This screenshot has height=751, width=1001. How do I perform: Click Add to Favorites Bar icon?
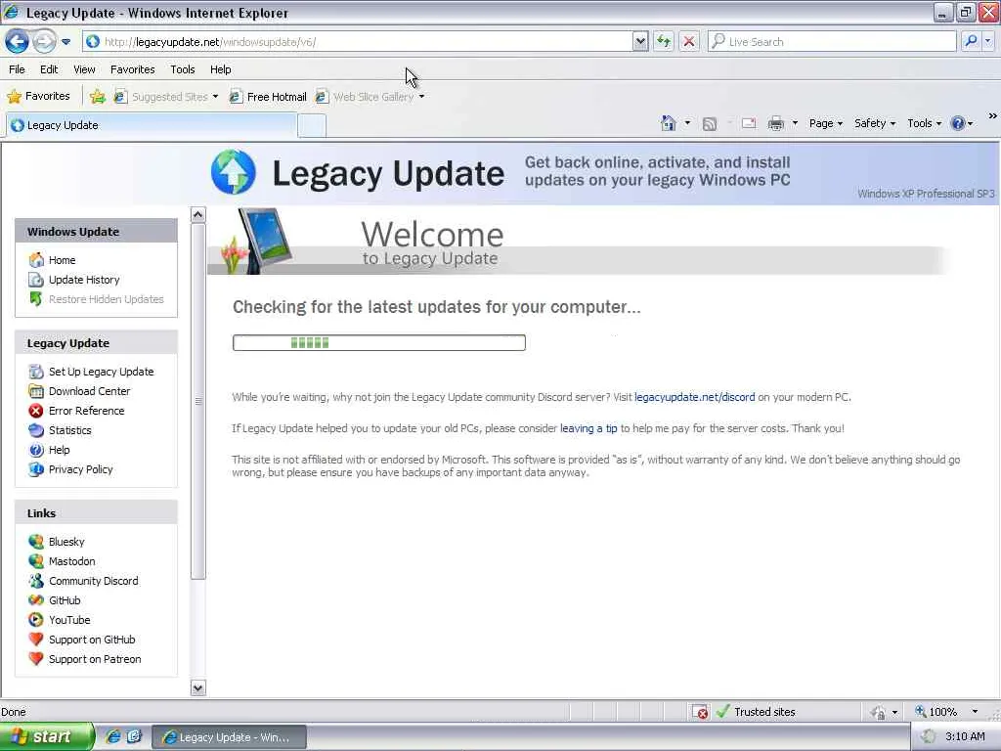tap(97, 97)
